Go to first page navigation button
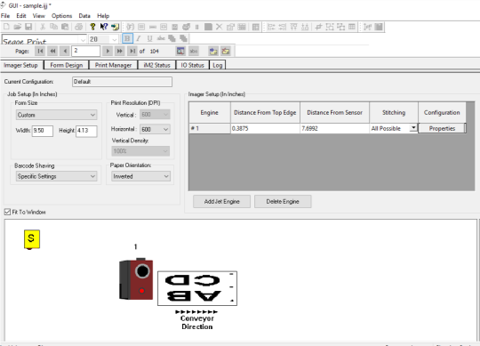Screen dimensions: 480x346 click(40, 51)
